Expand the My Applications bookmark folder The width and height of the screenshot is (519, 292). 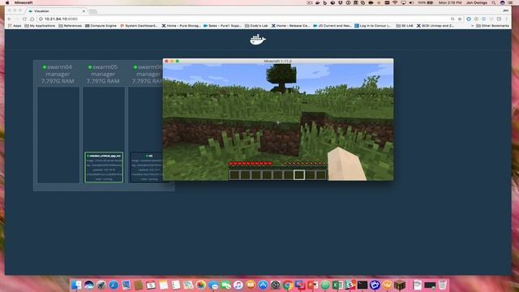[x=40, y=25]
